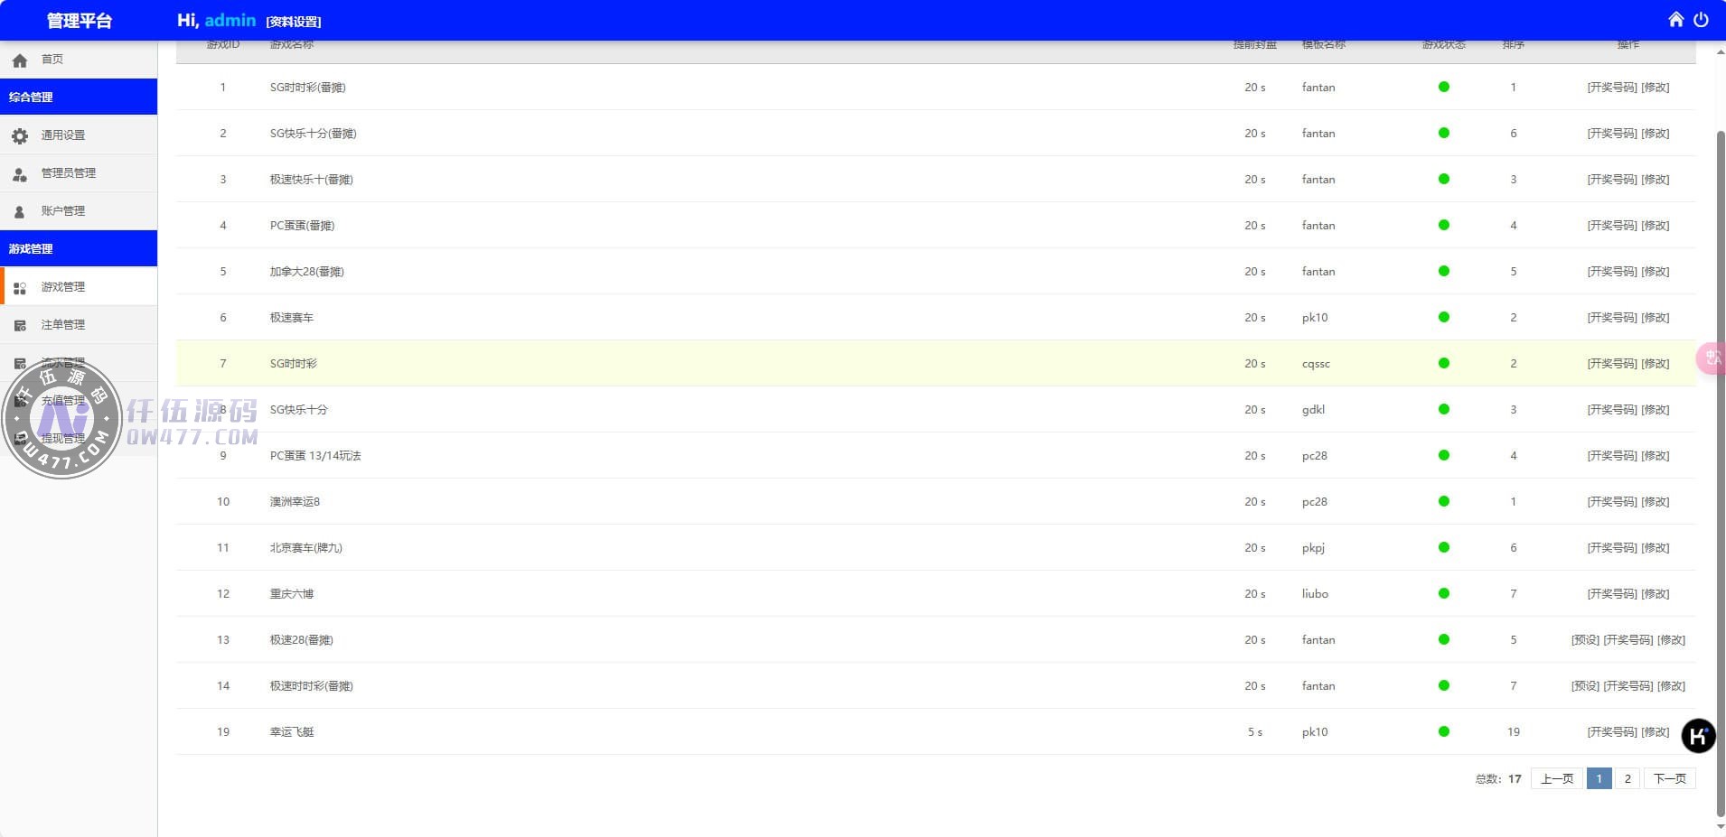Collapse the 游戏管理 sidebar section header
This screenshot has width=1726, height=837.
click(79, 248)
